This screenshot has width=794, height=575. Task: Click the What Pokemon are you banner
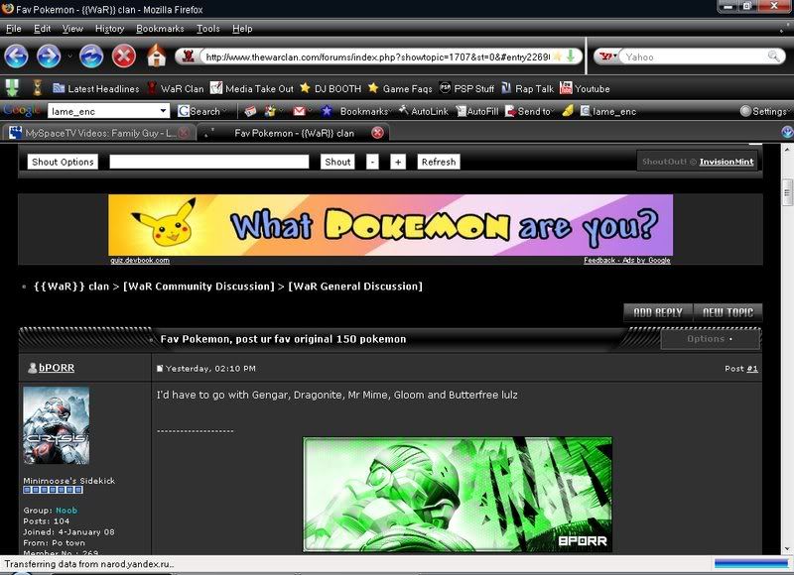[390, 225]
